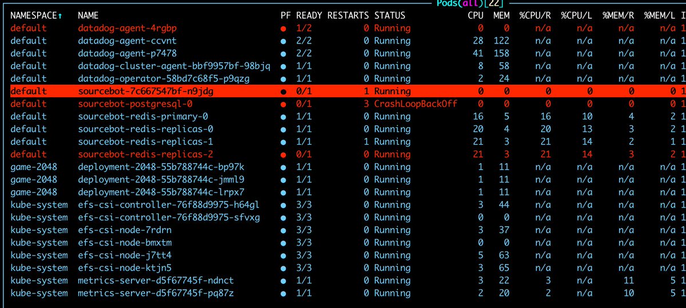Select pod metrics-server-d5f67745f-ndnct

tap(156, 280)
